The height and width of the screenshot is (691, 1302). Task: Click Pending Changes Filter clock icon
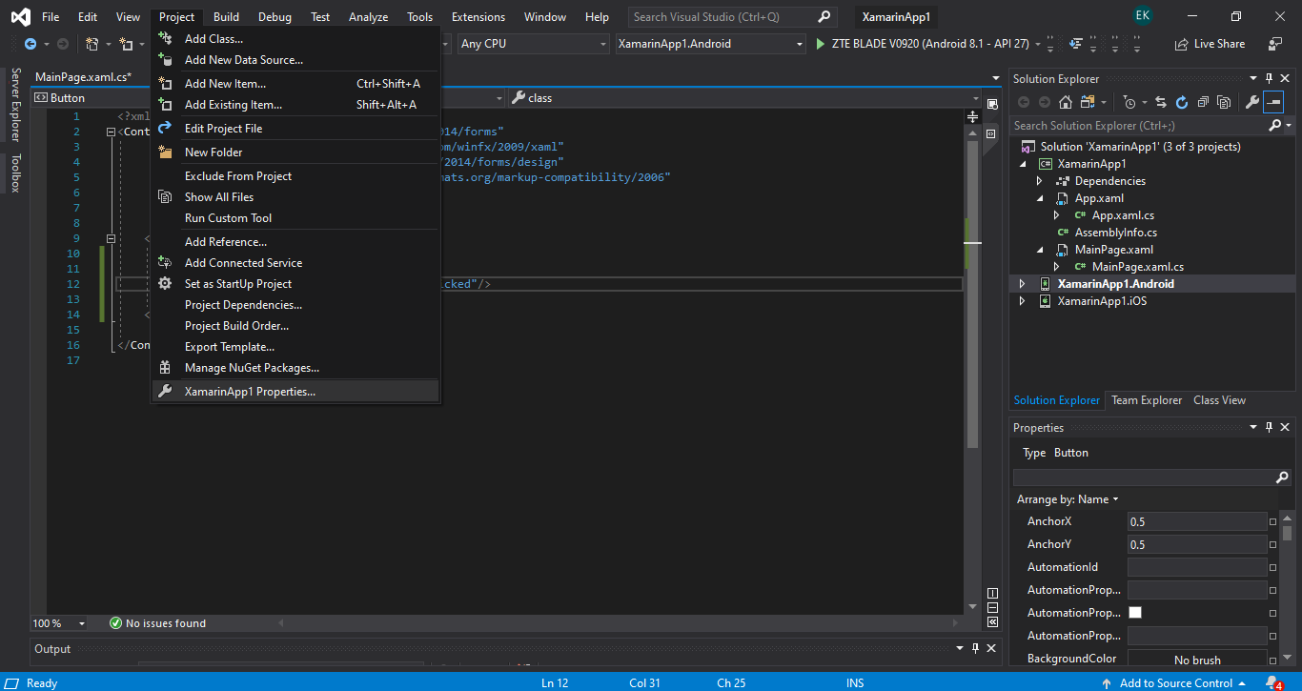coord(1130,102)
